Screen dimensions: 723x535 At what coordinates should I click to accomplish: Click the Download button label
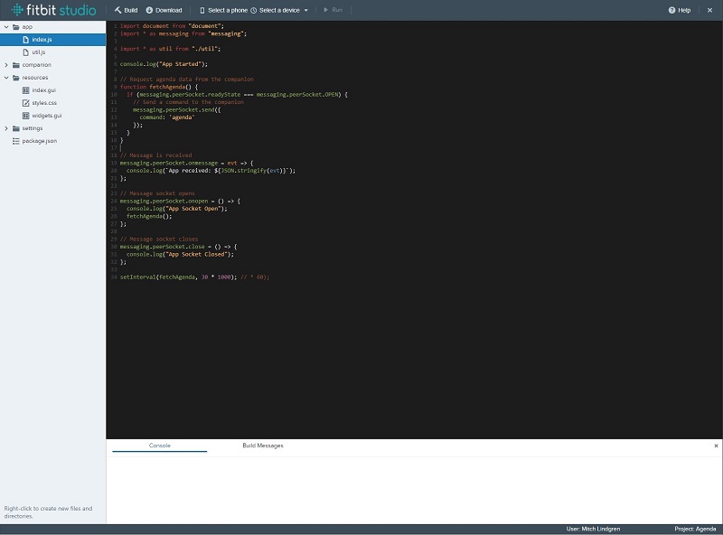click(169, 10)
